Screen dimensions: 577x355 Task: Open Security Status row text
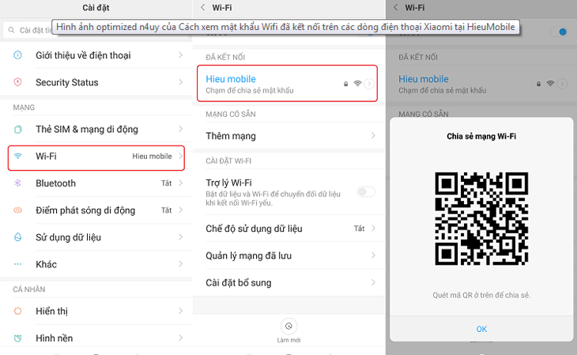pos(67,82)
